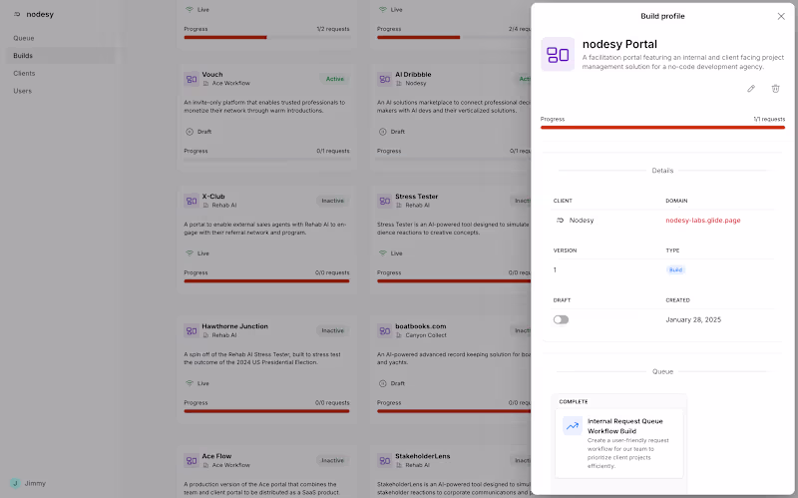
Task: Click the Stress Tester build icon
Action: click(x=385, y=201)
